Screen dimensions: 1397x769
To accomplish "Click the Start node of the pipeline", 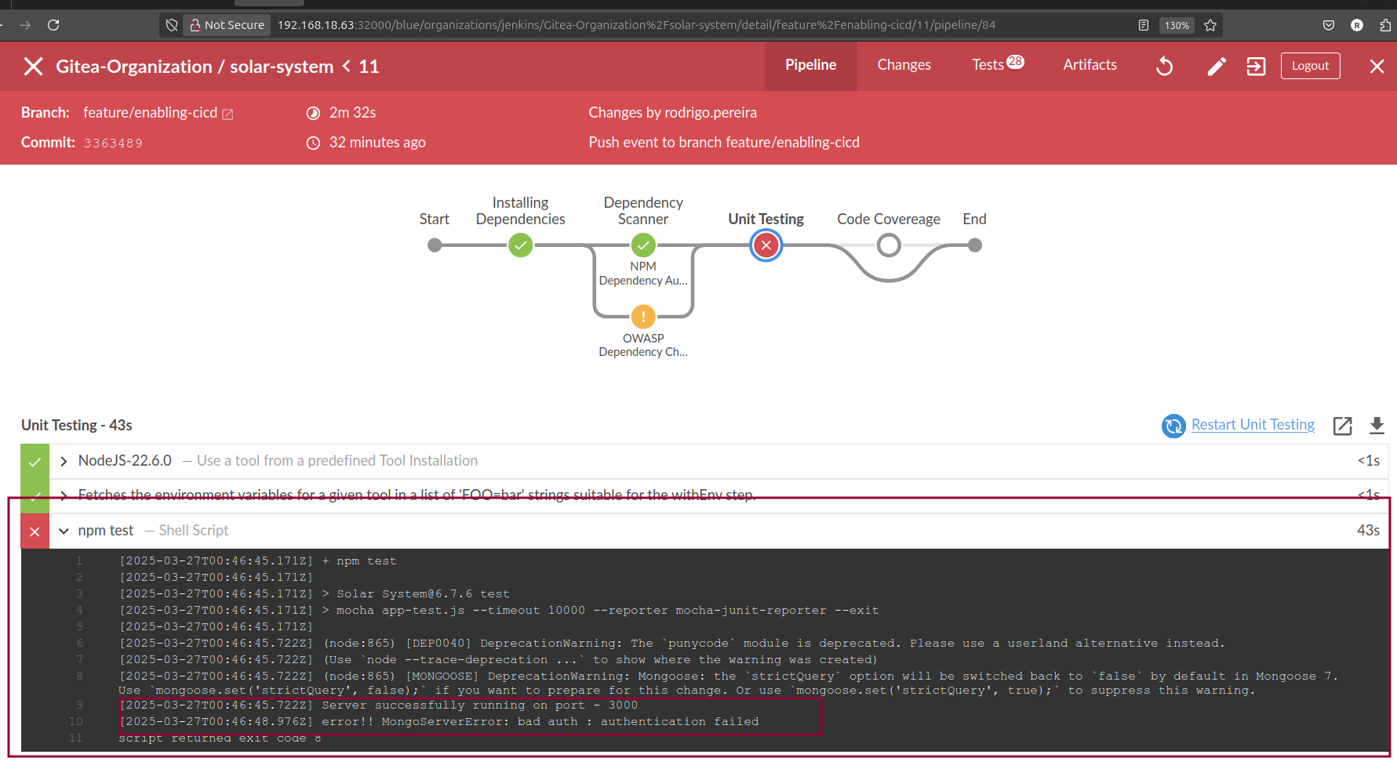I will tap(435, 245).
